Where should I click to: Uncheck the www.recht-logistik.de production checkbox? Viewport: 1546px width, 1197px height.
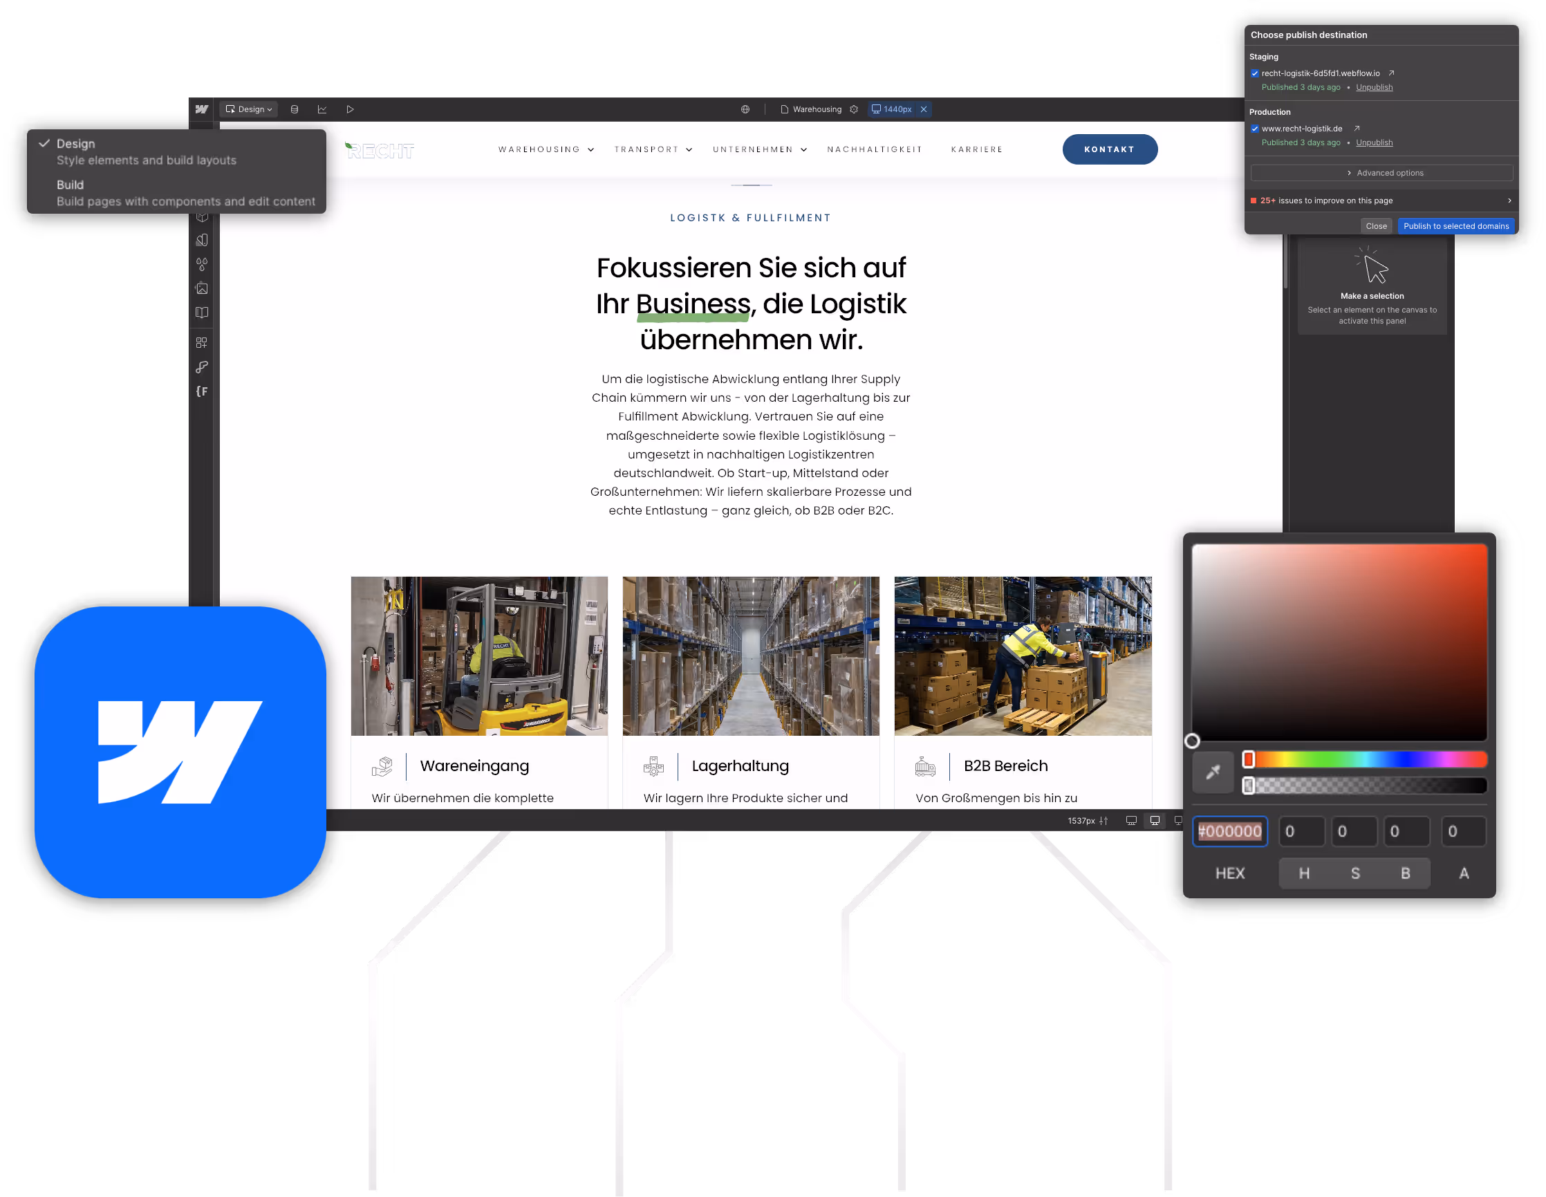tap(1254, 128)
